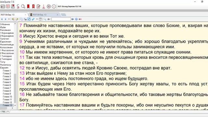Open dropdown arrow beside link icon
208x117 pixels.
pos(37,19)
